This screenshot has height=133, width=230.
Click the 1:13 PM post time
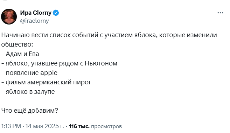(x=11, y=126)
